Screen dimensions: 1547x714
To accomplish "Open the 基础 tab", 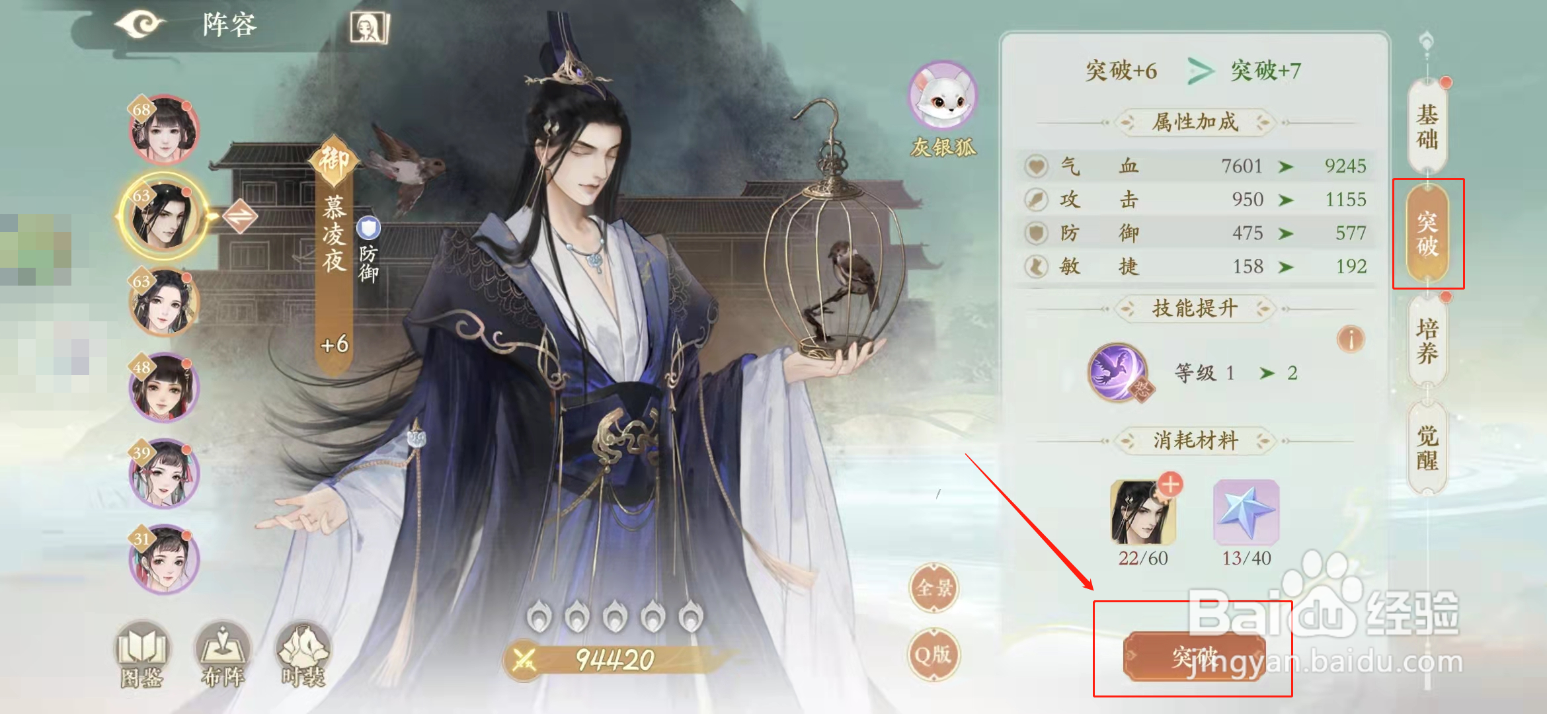I will pyautogui.click(x=1427, y=126).
